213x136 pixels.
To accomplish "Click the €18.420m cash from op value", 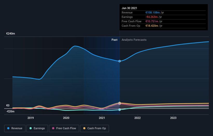I will (152, 26).
